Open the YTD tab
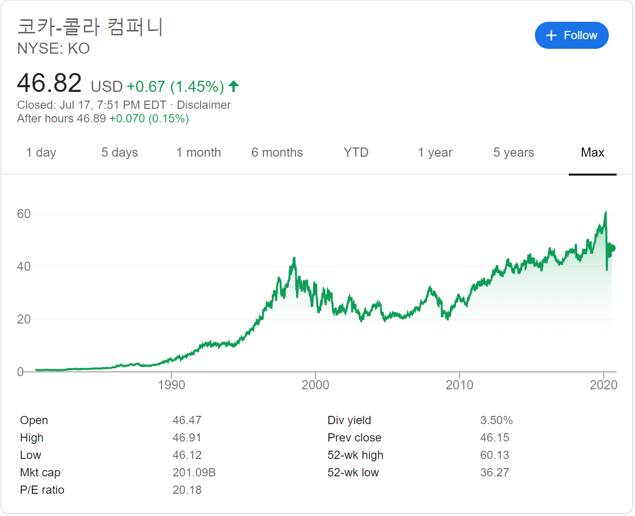The image size is (635, 516). tap(356, 152)
